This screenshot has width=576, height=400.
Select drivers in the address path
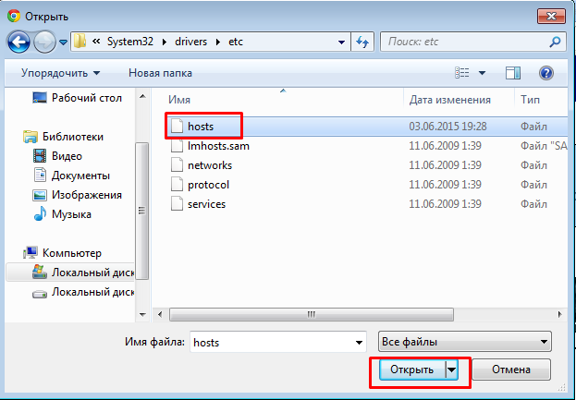191,42
